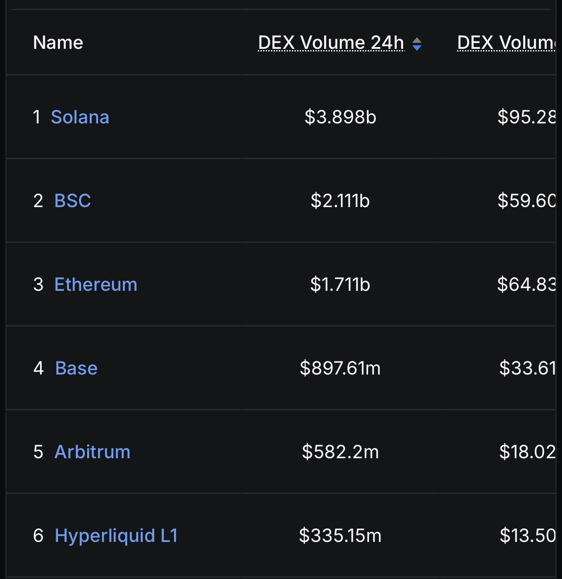Screen dimensions: 562x579
Task: Click the $18.02 value in Arbitrum row
Action: [527, 452]
